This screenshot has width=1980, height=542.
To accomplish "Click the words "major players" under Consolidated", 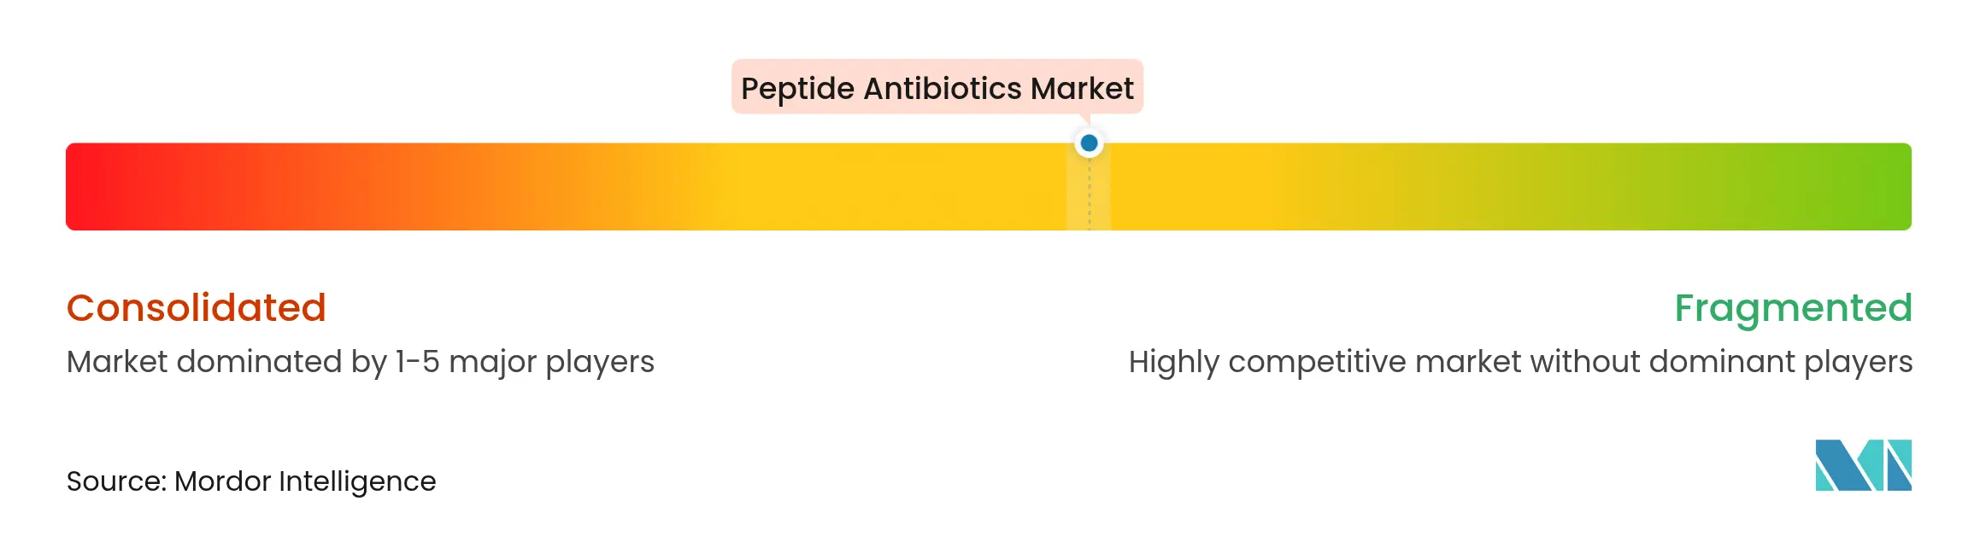I will click(551, 362).
